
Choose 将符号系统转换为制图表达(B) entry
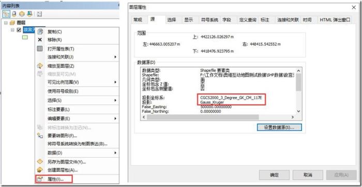tap(77, 144)
